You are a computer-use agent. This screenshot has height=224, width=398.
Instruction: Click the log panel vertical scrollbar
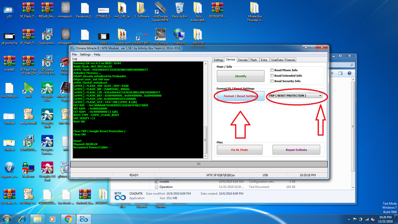205,110
